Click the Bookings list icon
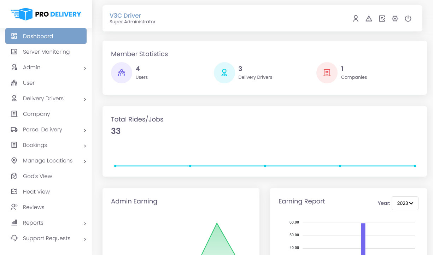433x255 pixels. coord(14,145)
